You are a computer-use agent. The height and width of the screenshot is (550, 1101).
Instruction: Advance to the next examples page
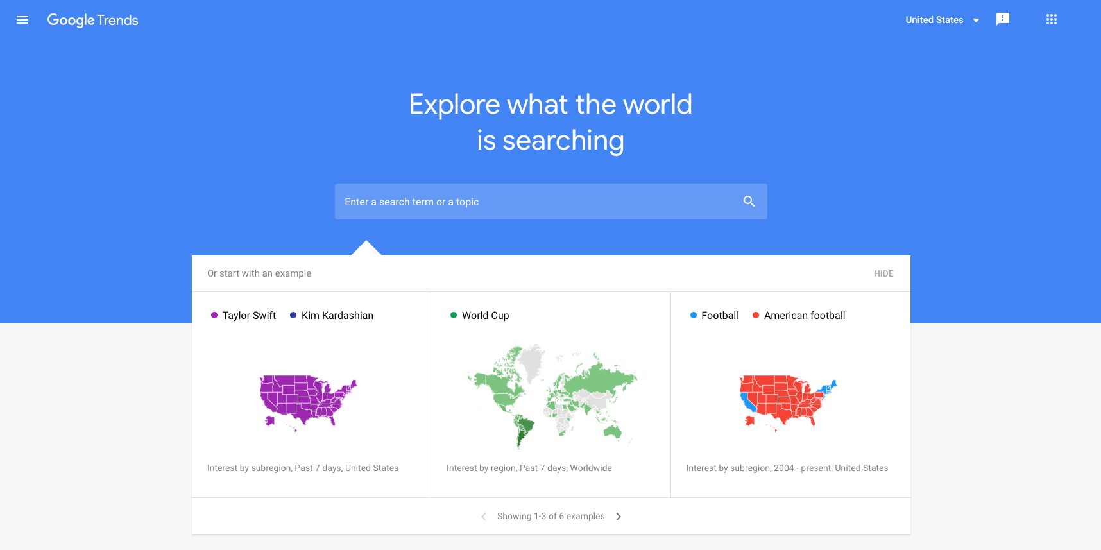[619, 516]
